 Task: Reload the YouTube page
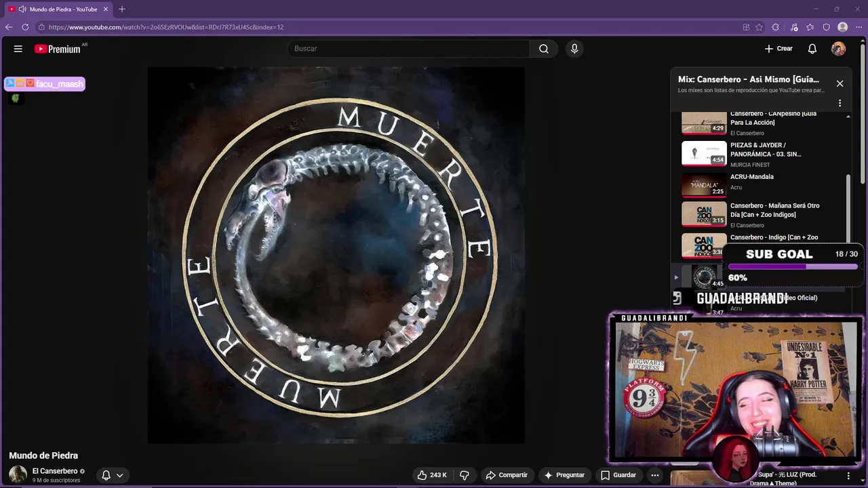pyautogui.click(x=25, y=27)
